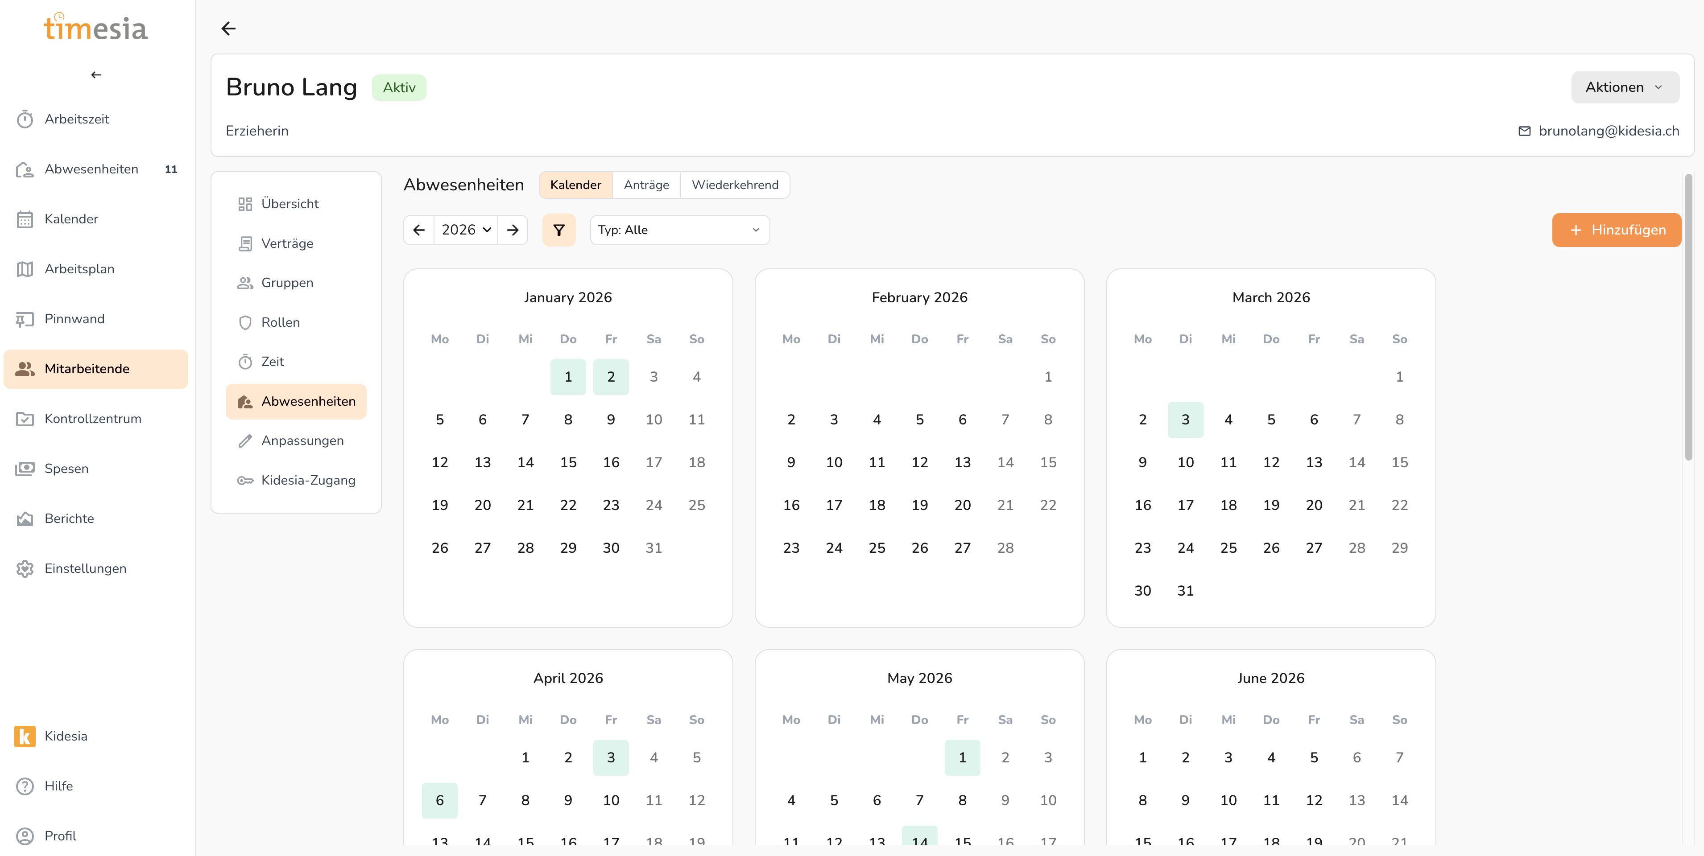Open Berichte chart icon in sidebar
This screenshot has width=1704, height=856.
coord(25,519)
